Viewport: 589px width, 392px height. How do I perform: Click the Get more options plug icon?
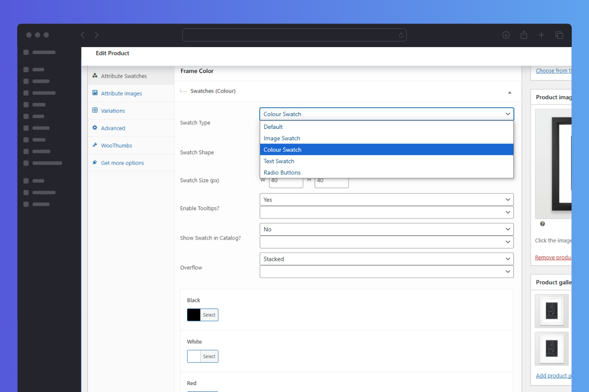pos(95,163)
